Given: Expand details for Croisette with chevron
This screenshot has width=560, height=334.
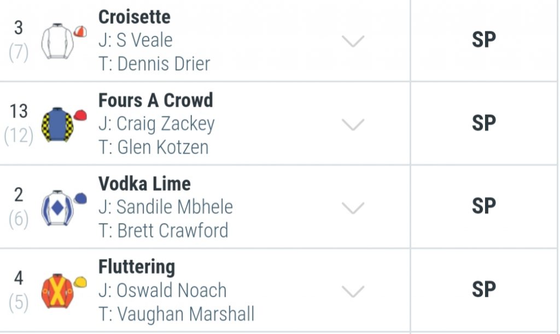Looking at the screenshot, I should click(x=353, y=41).
